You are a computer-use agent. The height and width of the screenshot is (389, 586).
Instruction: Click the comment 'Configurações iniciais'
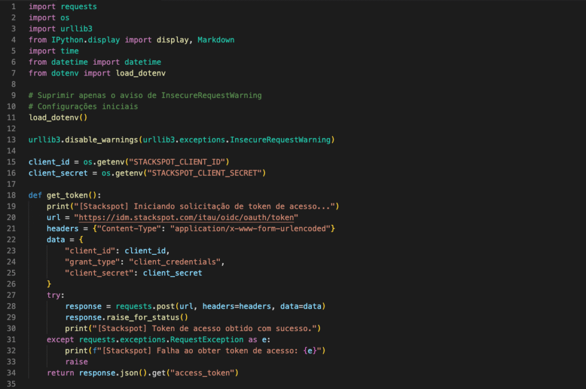88,106
